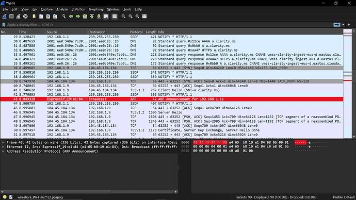This screenshot has width=356, height=200.
Task: Open expert information yellow status circle
Action: coord(5,197)
